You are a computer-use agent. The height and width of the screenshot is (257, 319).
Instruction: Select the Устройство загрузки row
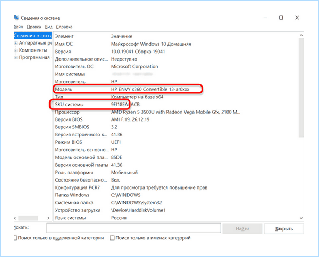point(176,210)
